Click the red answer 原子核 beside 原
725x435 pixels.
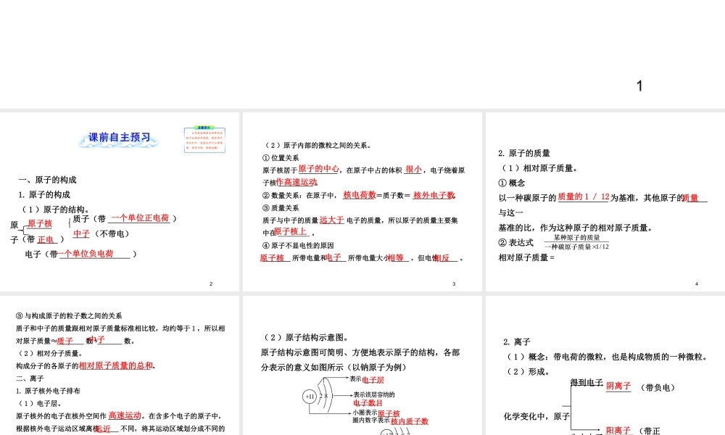pos(40,224)
